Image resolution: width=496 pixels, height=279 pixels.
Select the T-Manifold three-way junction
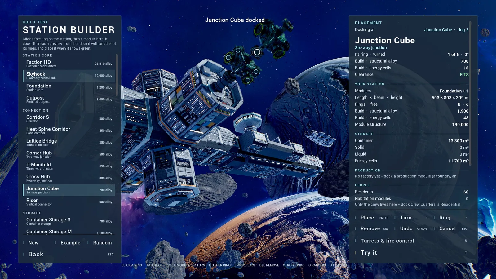(69, 166)
